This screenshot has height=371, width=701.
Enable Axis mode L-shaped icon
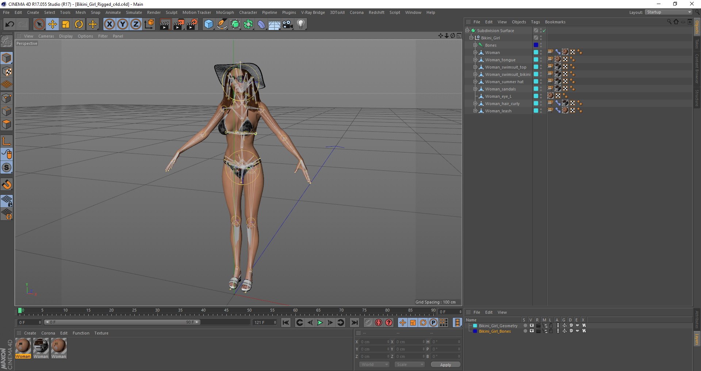(x=7, y=141)
